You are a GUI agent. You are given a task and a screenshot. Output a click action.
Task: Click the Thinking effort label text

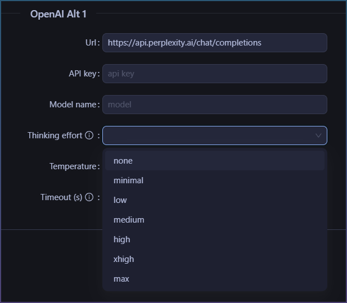tap(55, 135)
